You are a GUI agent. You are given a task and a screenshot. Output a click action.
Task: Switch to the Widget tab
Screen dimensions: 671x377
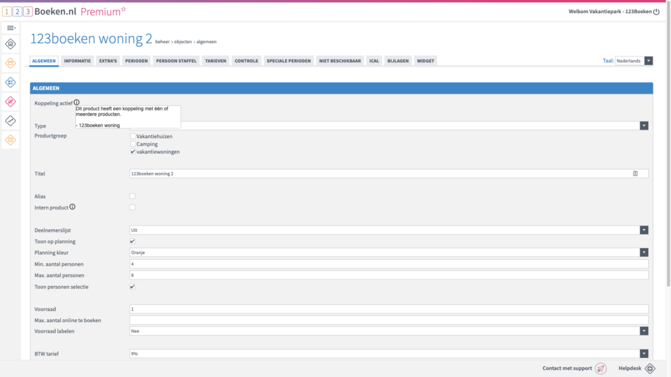pyautogui.click(x=425, y=61)
